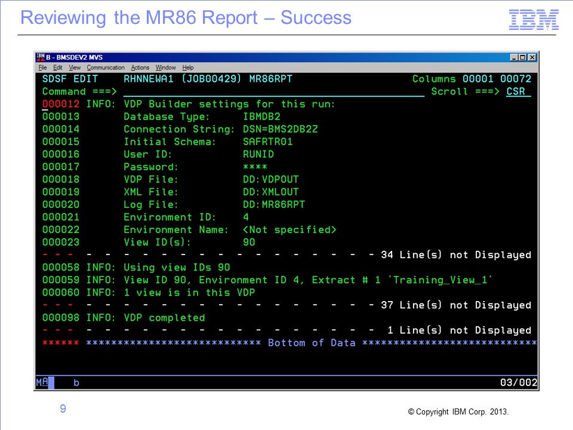Click line number 000060

(61, 293)
